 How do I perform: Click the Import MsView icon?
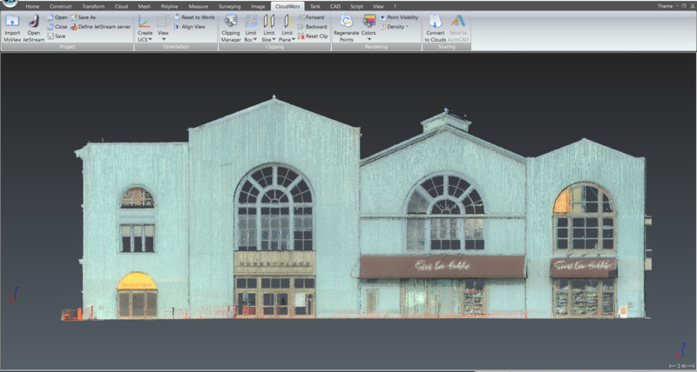12,21
